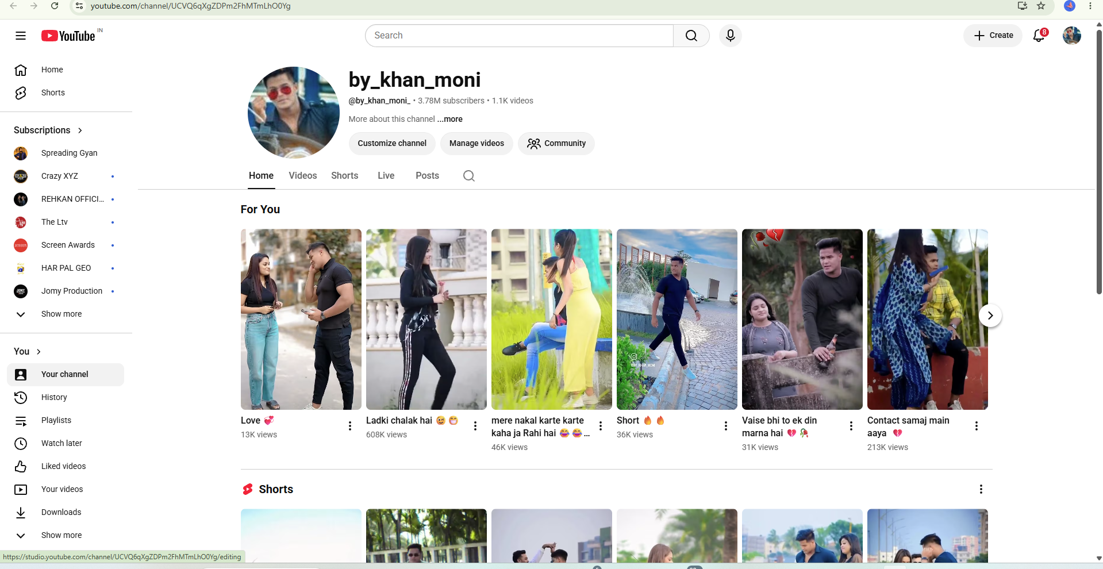Open options for 'Ladki chalak hai' video
Image resolution: width=1103 pixels, height=569 pixels.
(x=475, y=426)
